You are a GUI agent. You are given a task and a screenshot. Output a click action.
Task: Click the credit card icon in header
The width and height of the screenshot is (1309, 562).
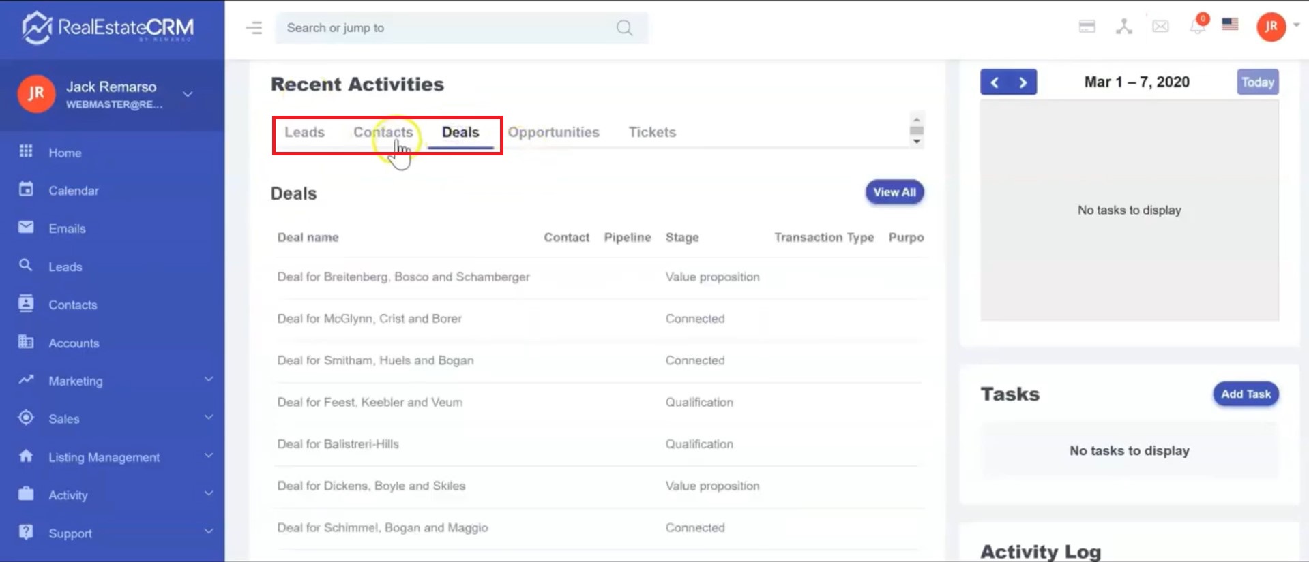pyautogui.click(x=1087, y=27)
